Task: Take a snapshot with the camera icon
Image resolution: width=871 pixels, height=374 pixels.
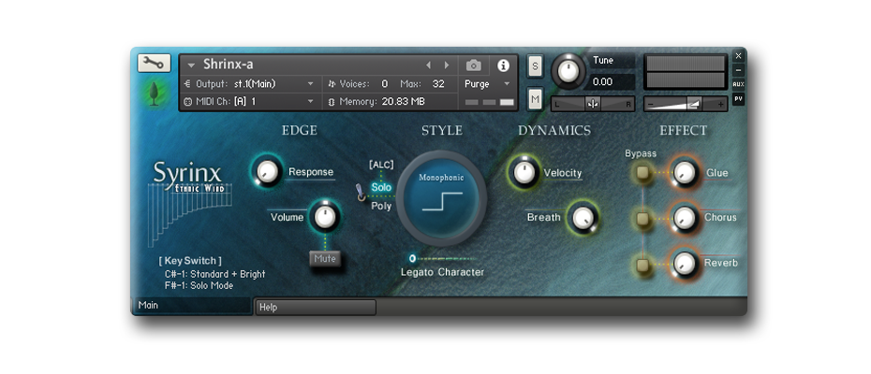Action: [x=473, y=65]
